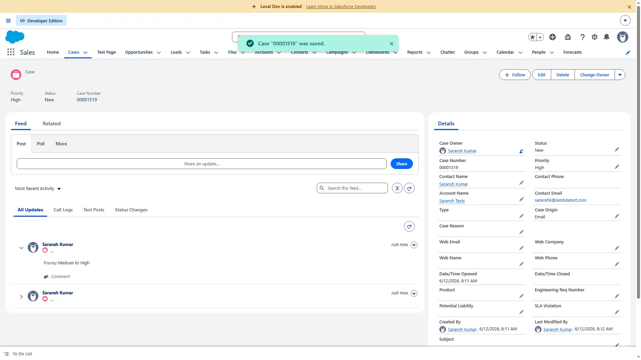641x360 pixels.
Task: Click the blue Share button
Action: coord(402,164)
